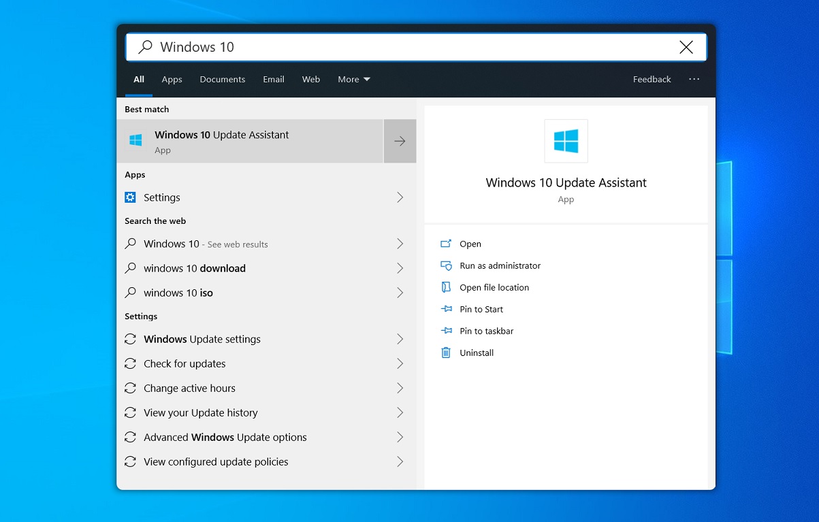The width and height of the screenshot is (819, 522).
Task: Expand the Windows 10 web results suggestion
Action: (400, 244)
